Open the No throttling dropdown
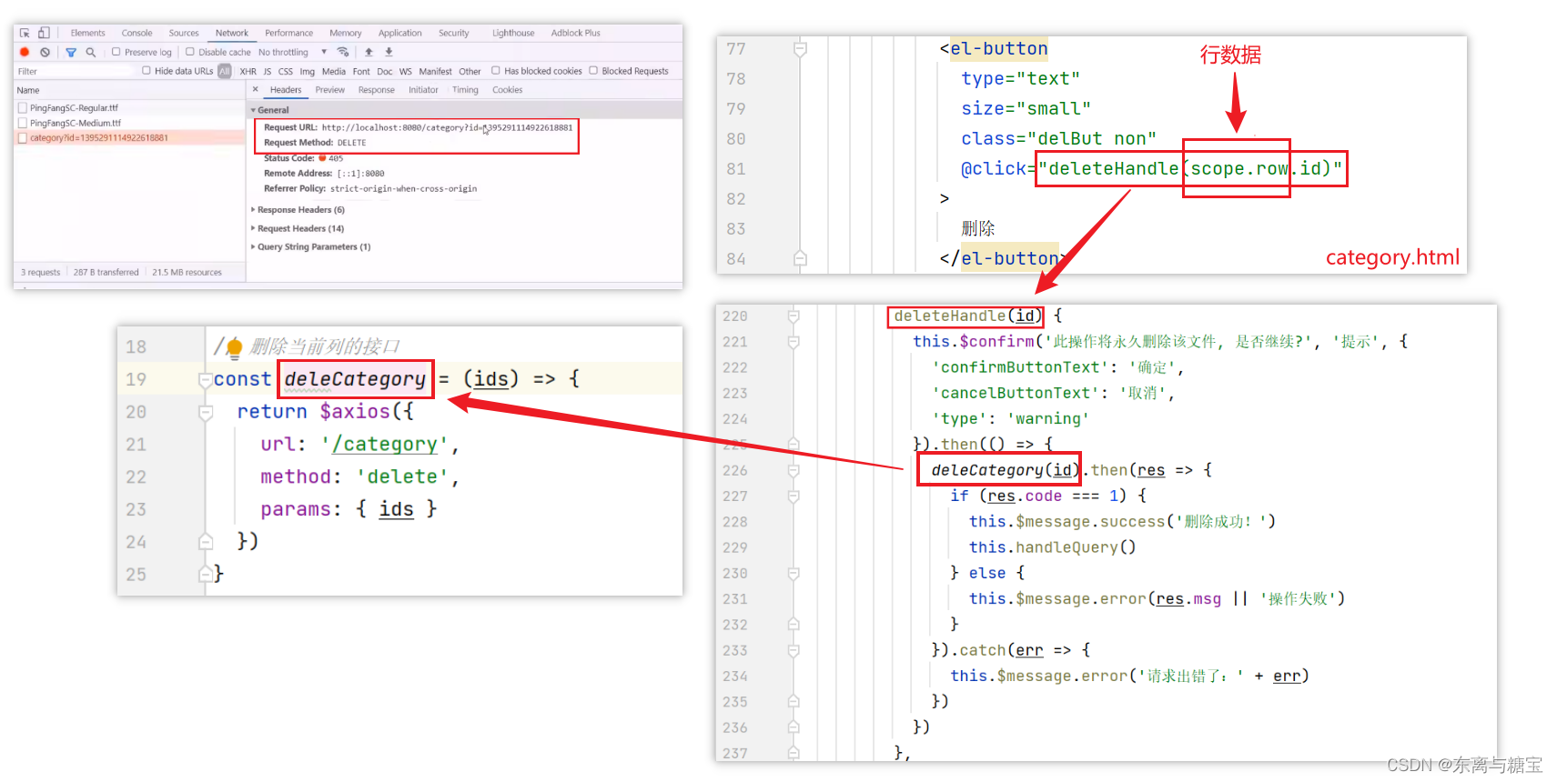Image resolution: width=1557 pixels, height=782 pixels. [292, 52]
